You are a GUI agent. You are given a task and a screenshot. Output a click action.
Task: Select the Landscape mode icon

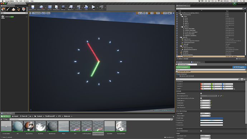click(13, 9)
